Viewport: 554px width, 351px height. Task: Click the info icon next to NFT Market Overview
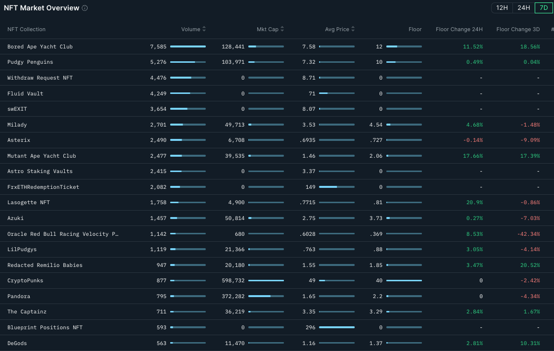tap(85, 8)
